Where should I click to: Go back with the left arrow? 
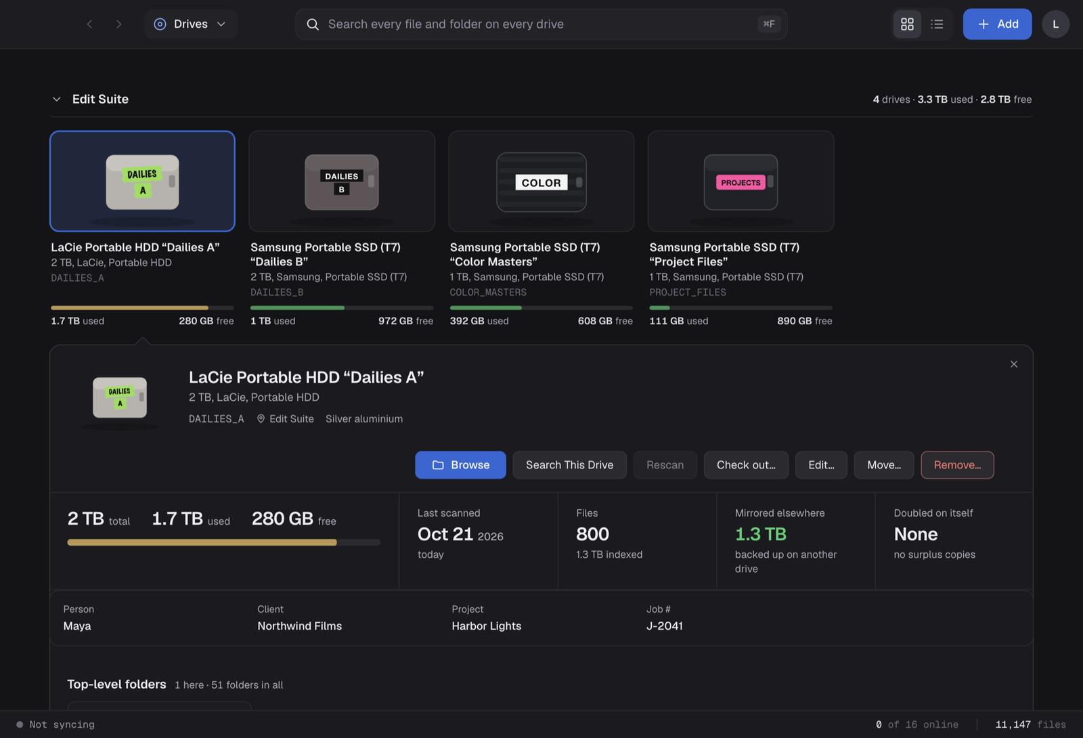click(x=89, y=24)
